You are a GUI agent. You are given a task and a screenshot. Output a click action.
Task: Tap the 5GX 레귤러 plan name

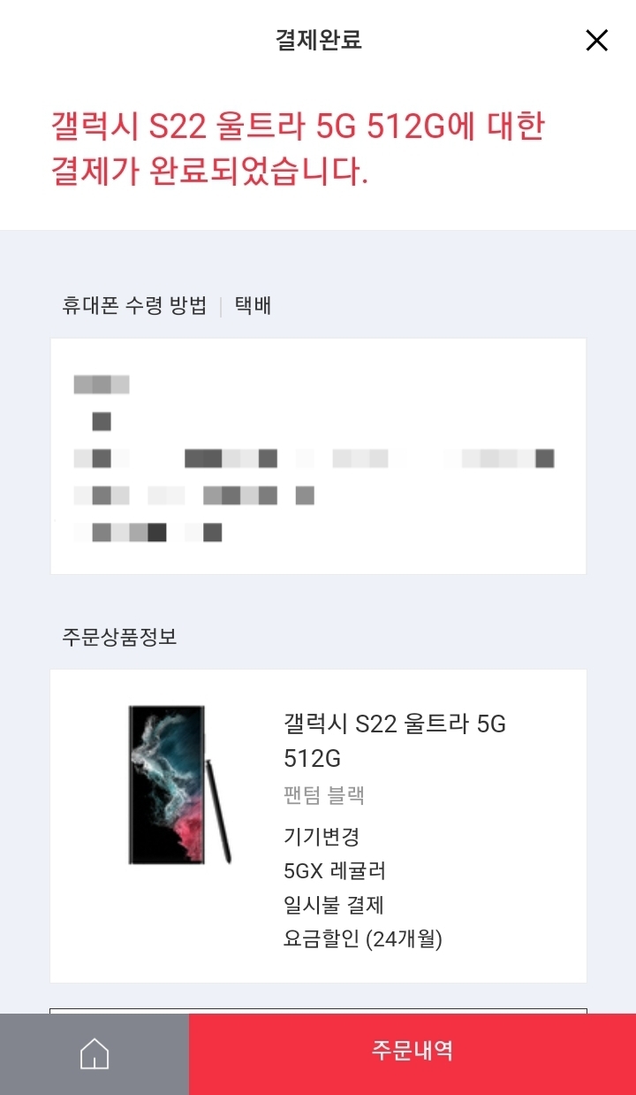pyautogui.click(x=335, y=871)
